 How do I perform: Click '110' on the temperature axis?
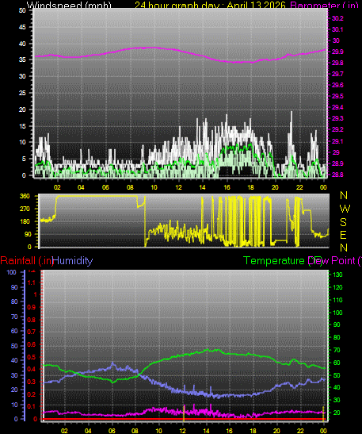tap(337, 300)
